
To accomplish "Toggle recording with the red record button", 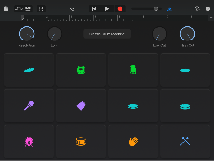I will pyautogui.click(x=120, y=9).
